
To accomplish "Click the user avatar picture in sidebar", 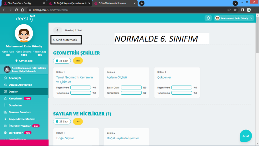I will point(24,33).
